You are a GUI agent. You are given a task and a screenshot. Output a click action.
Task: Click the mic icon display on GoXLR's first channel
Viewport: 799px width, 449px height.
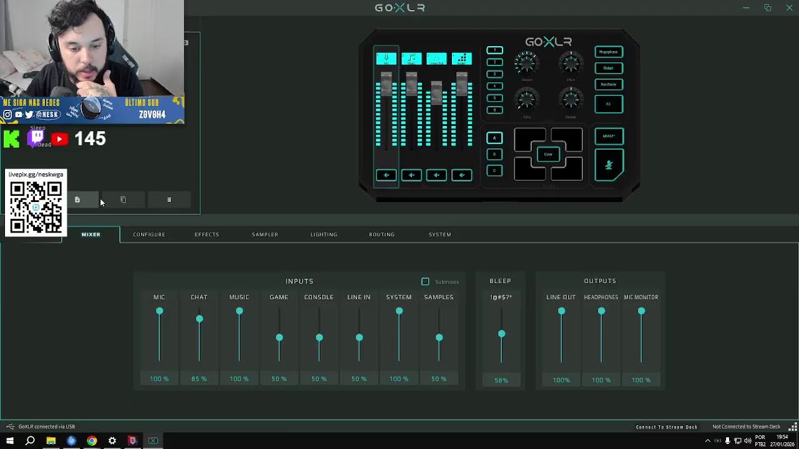point(386,59)
